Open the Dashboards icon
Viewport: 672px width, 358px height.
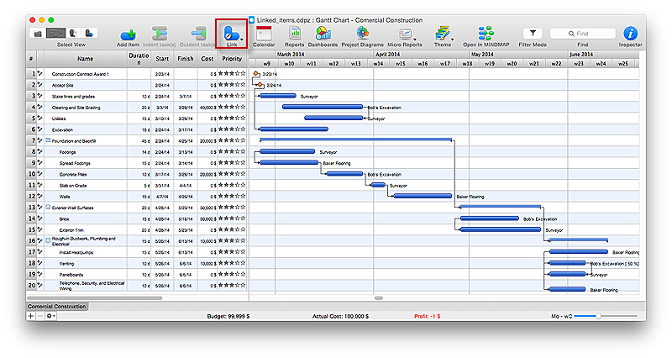(x=322, y=33)
